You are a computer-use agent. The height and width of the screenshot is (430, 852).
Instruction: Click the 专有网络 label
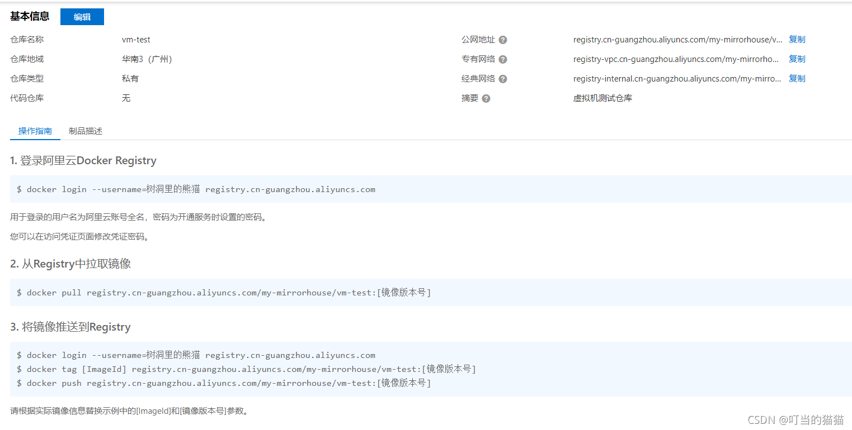[478, 59]
